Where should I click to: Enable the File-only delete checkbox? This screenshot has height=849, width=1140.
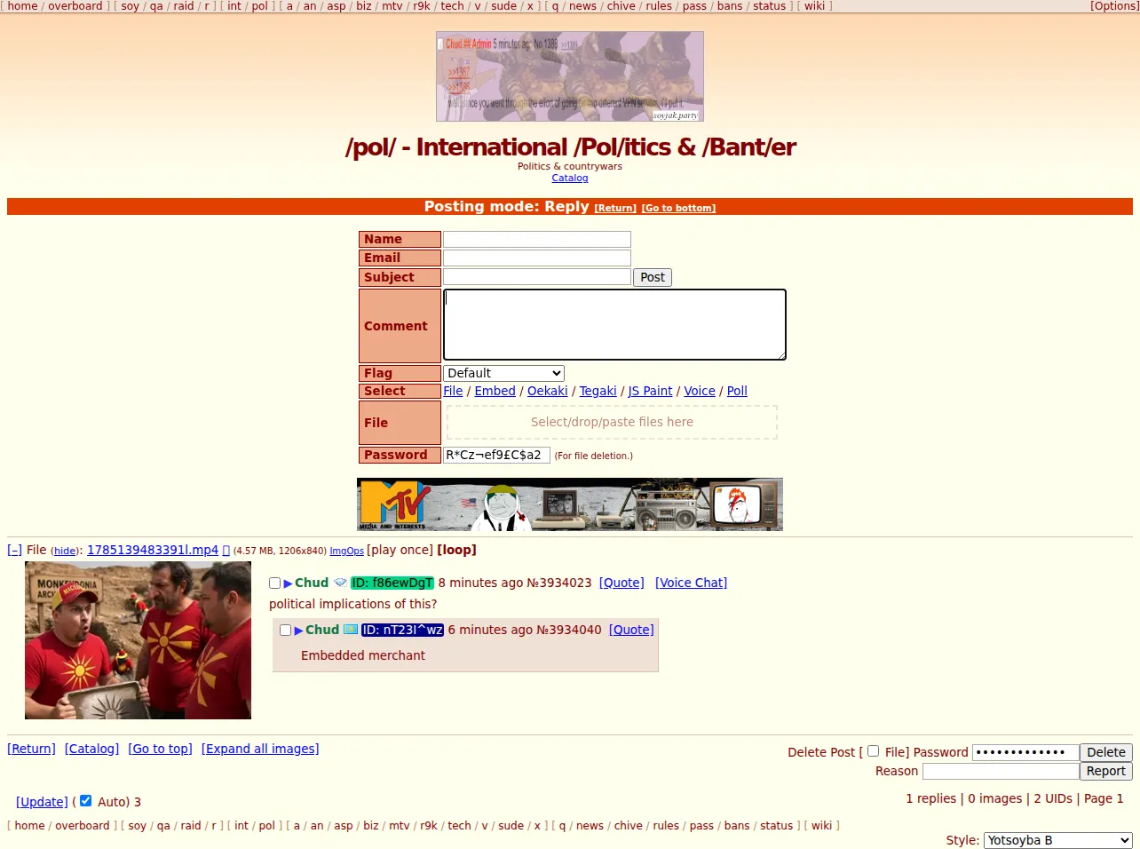pyautogui.click(x=873, y=751)
